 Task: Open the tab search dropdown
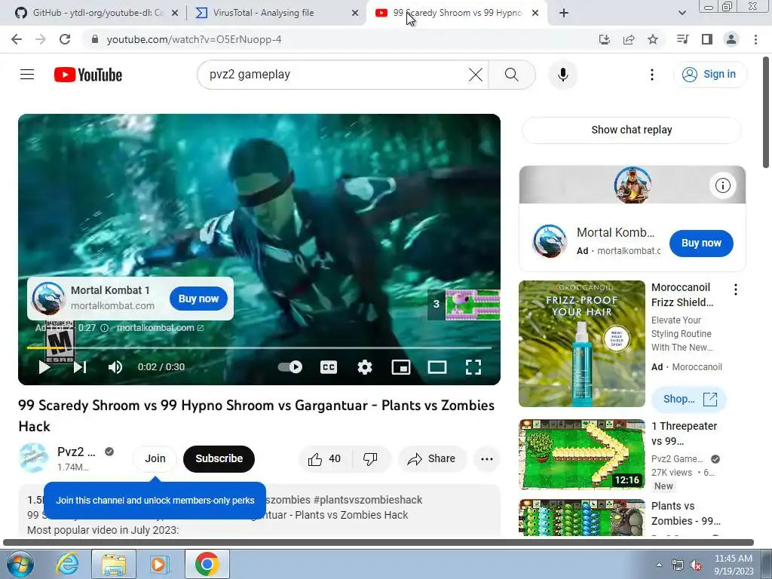(x=682, y=13)
